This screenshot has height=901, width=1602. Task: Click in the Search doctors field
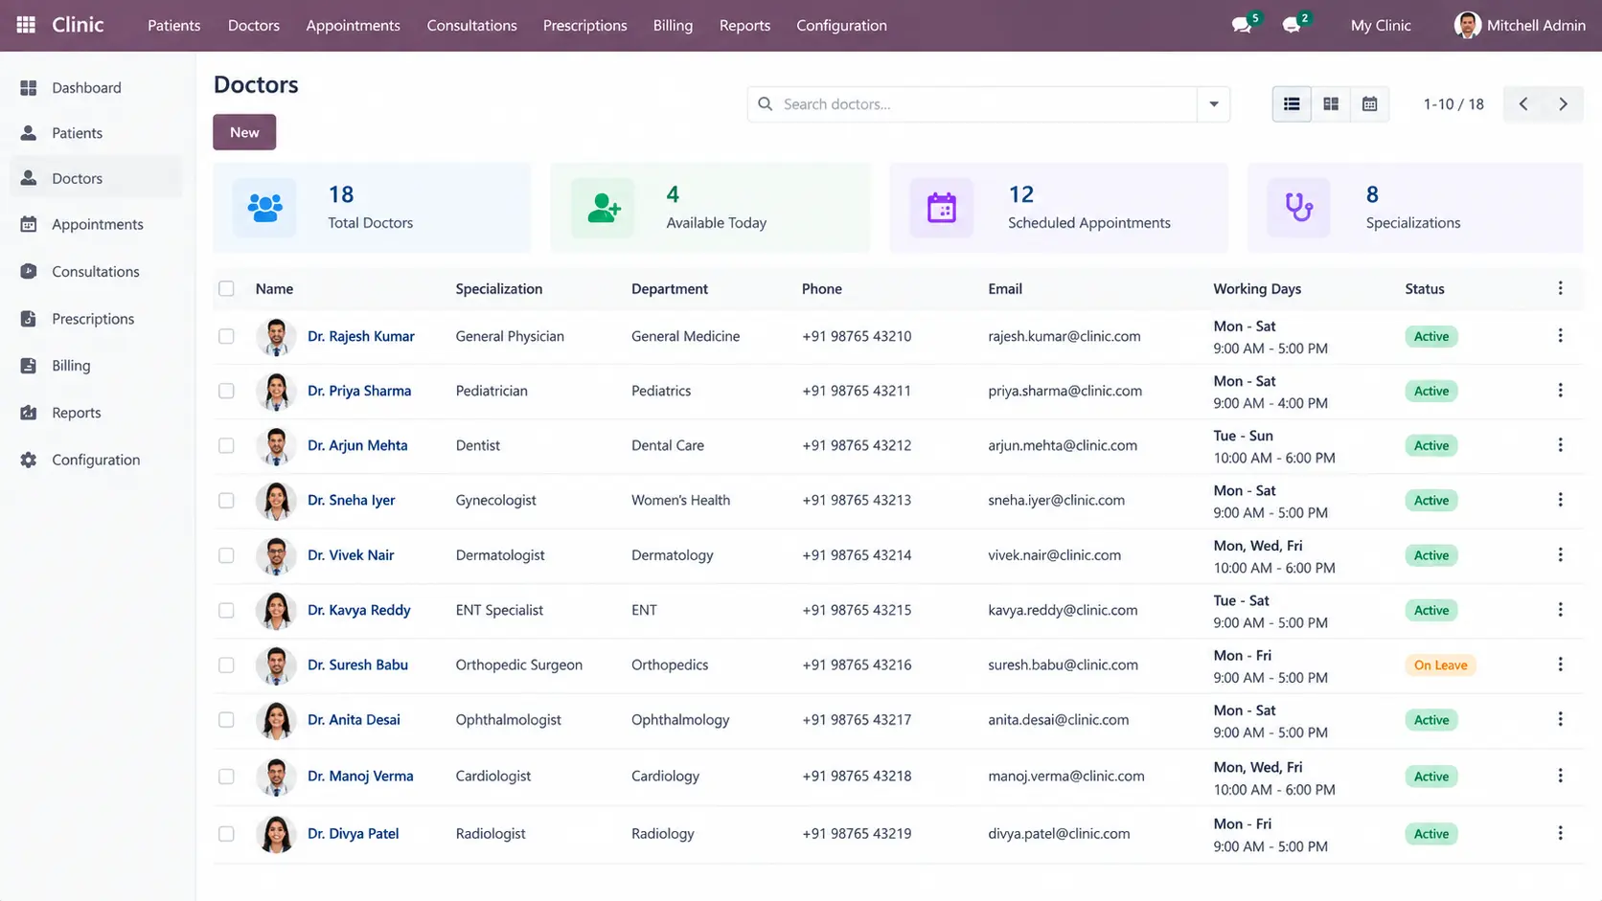click(972, 103)
